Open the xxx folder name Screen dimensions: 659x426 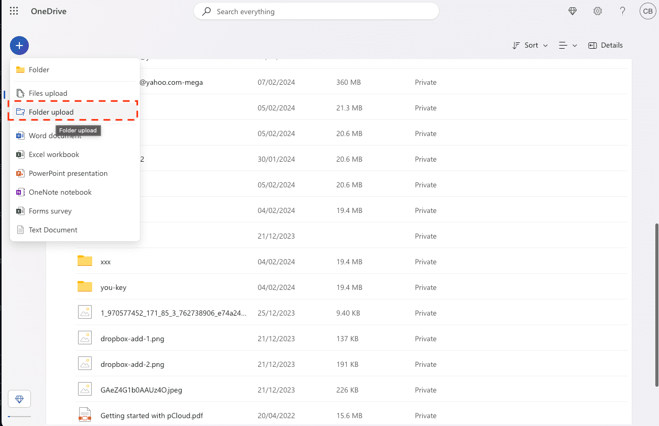(106, 262)
